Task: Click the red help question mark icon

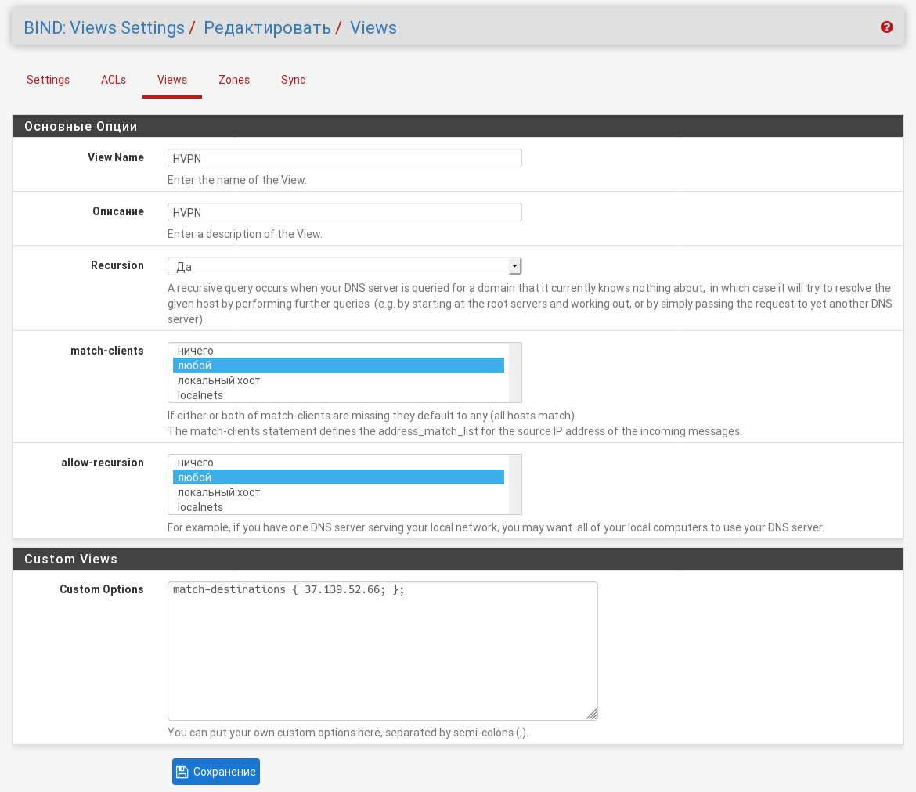Action: pyautogui.click(x=886, y=27)
